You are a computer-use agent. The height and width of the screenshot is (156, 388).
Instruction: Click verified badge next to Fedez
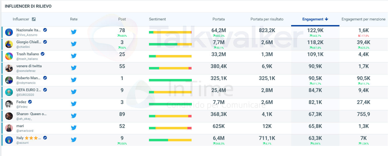click(x=30, y=102)
